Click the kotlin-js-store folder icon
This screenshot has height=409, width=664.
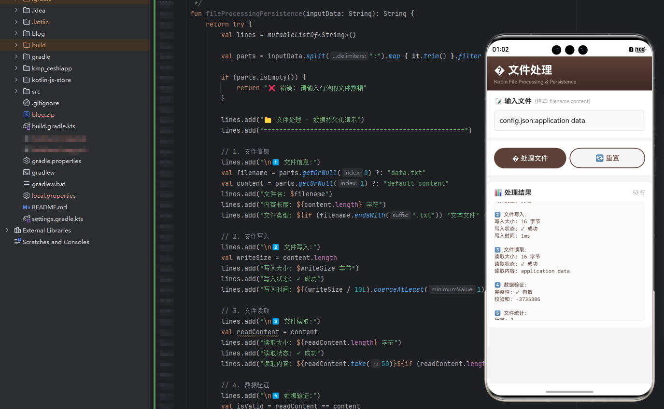(x=27, y=80)
